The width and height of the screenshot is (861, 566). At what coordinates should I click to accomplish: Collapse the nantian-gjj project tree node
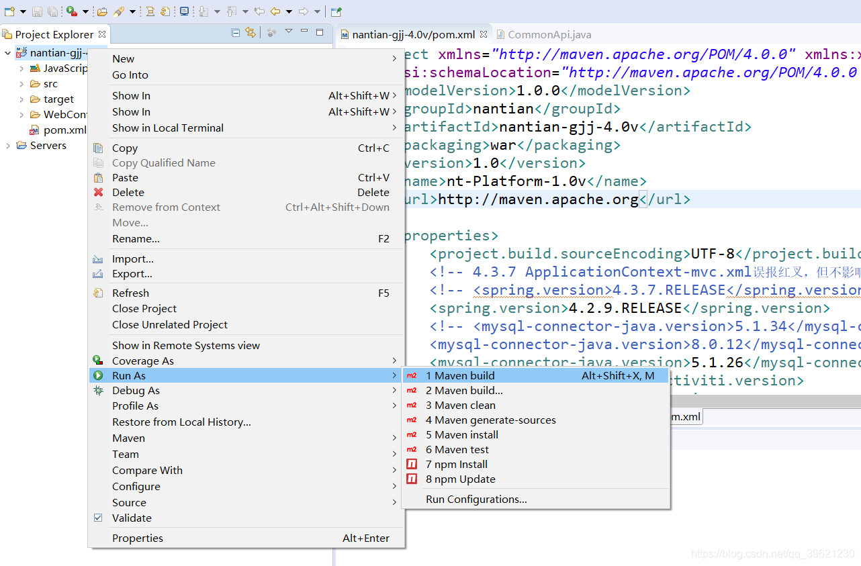[7, 53]
